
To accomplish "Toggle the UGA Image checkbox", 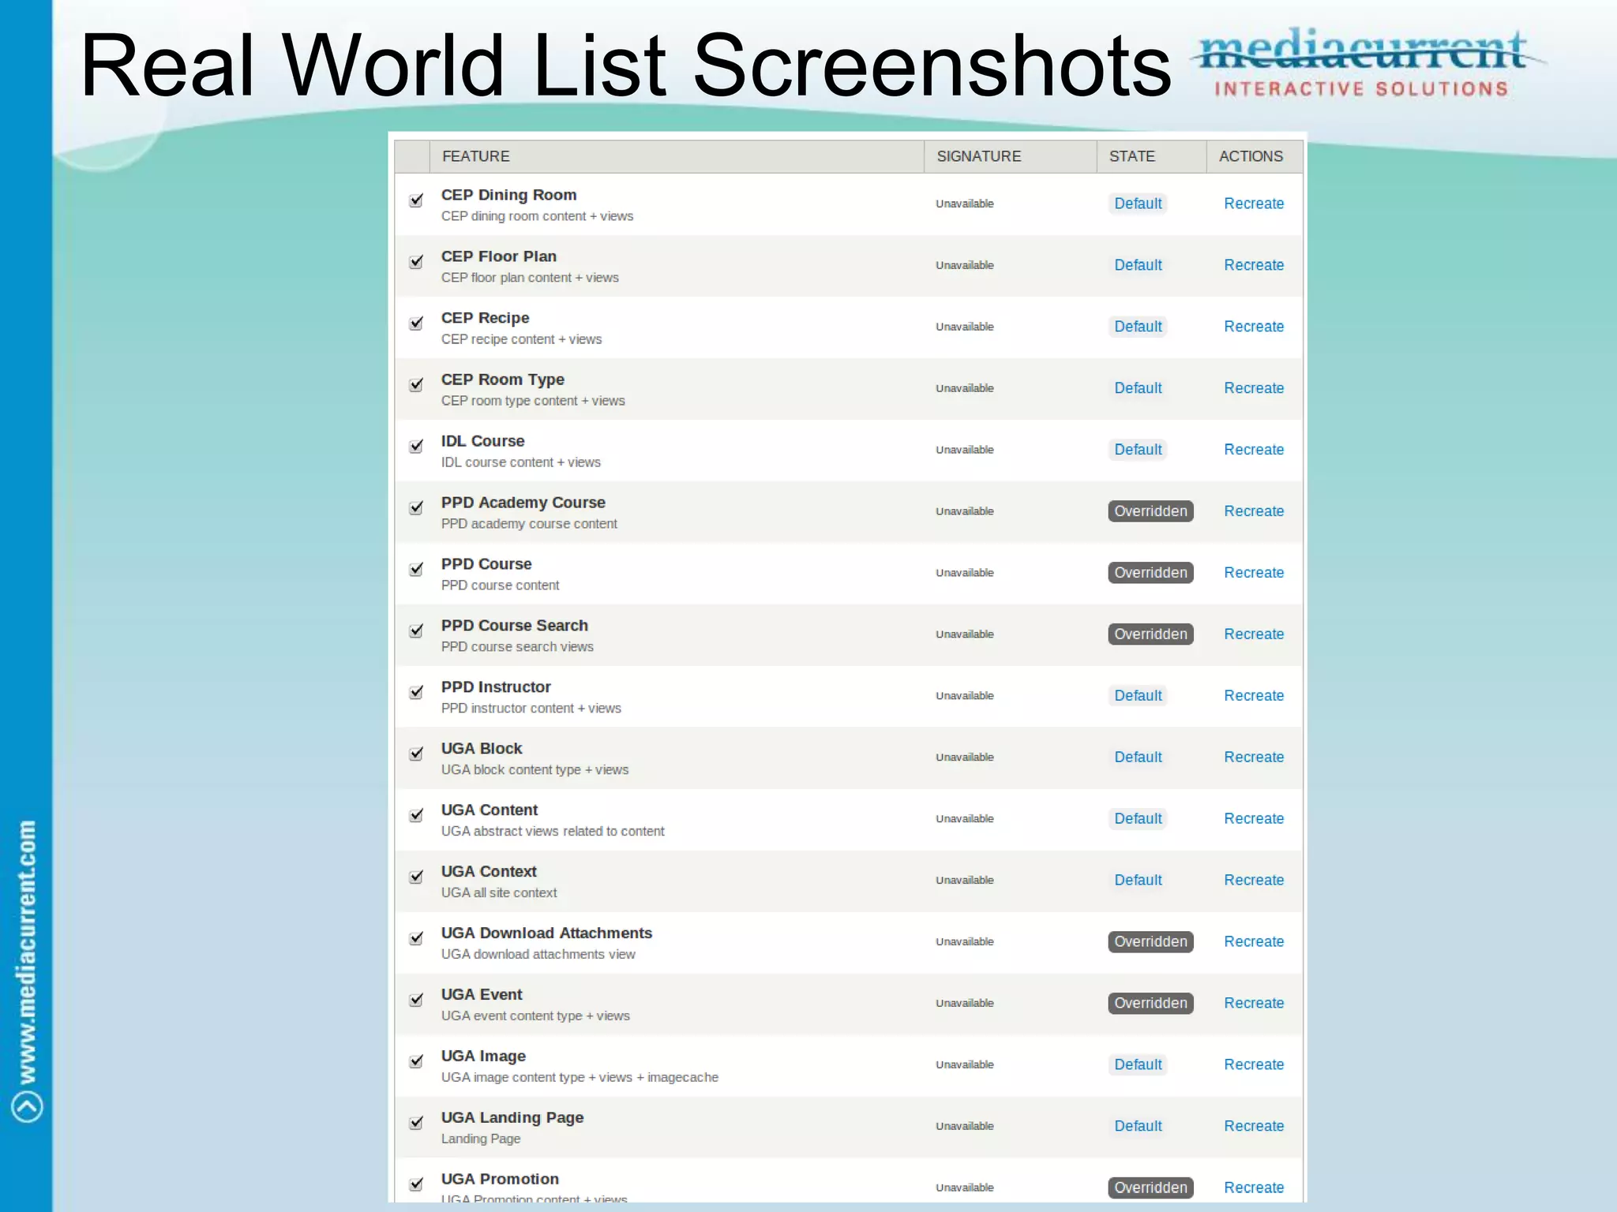I will [416, 1062].
